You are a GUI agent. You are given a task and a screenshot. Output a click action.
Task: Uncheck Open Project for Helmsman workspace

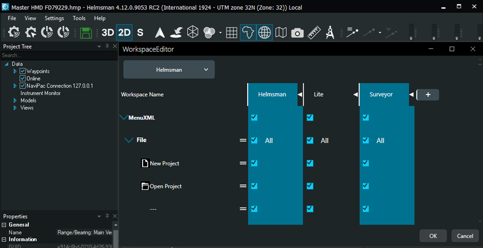[x=254, y=186]
